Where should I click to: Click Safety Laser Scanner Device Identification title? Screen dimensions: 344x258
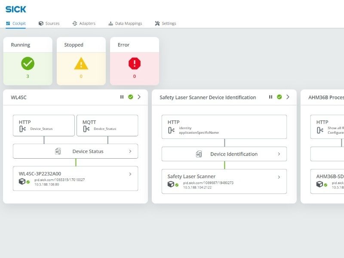pos(208,98)
